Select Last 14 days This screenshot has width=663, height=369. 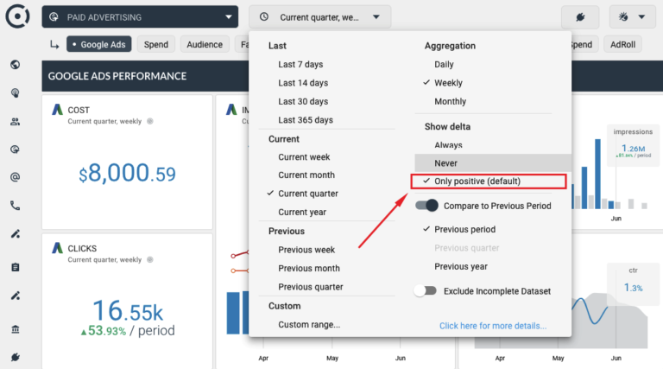(x=303, y=83)
